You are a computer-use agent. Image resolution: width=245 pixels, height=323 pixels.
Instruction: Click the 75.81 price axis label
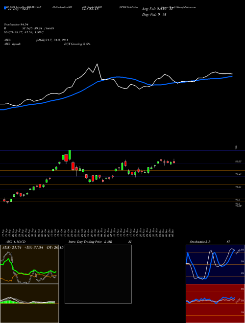(239, 187)
